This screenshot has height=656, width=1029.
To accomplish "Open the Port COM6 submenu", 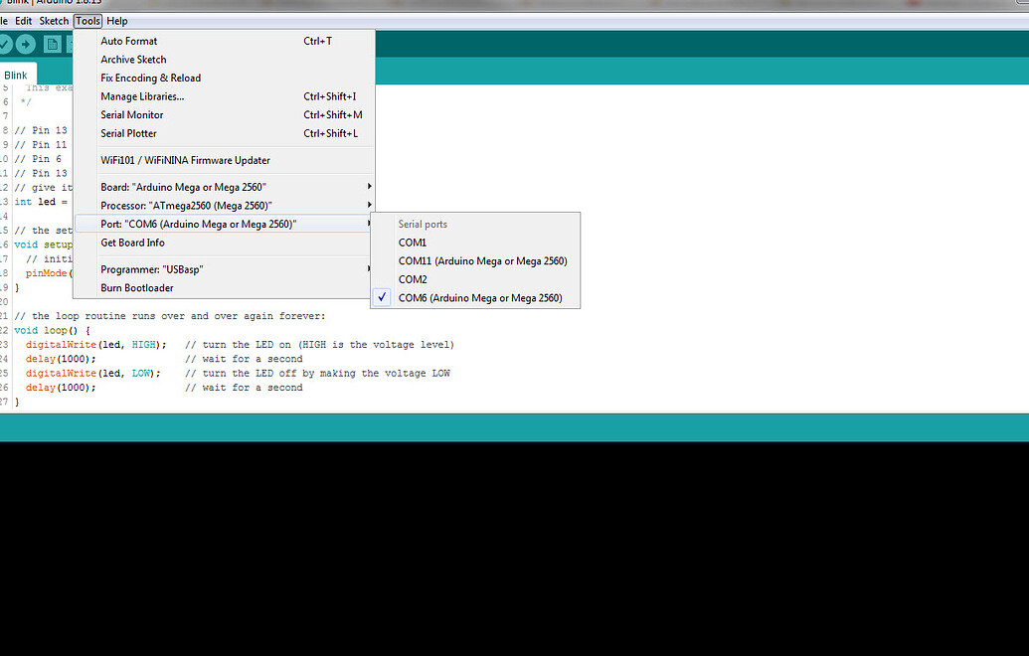I will 199,224.
